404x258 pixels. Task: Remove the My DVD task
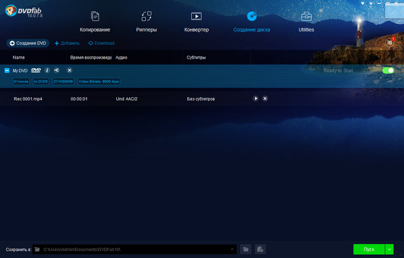coord(69,70)
